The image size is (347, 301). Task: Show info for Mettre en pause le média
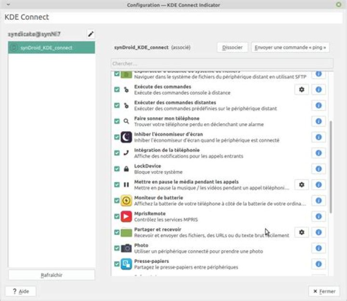(319, 185)
